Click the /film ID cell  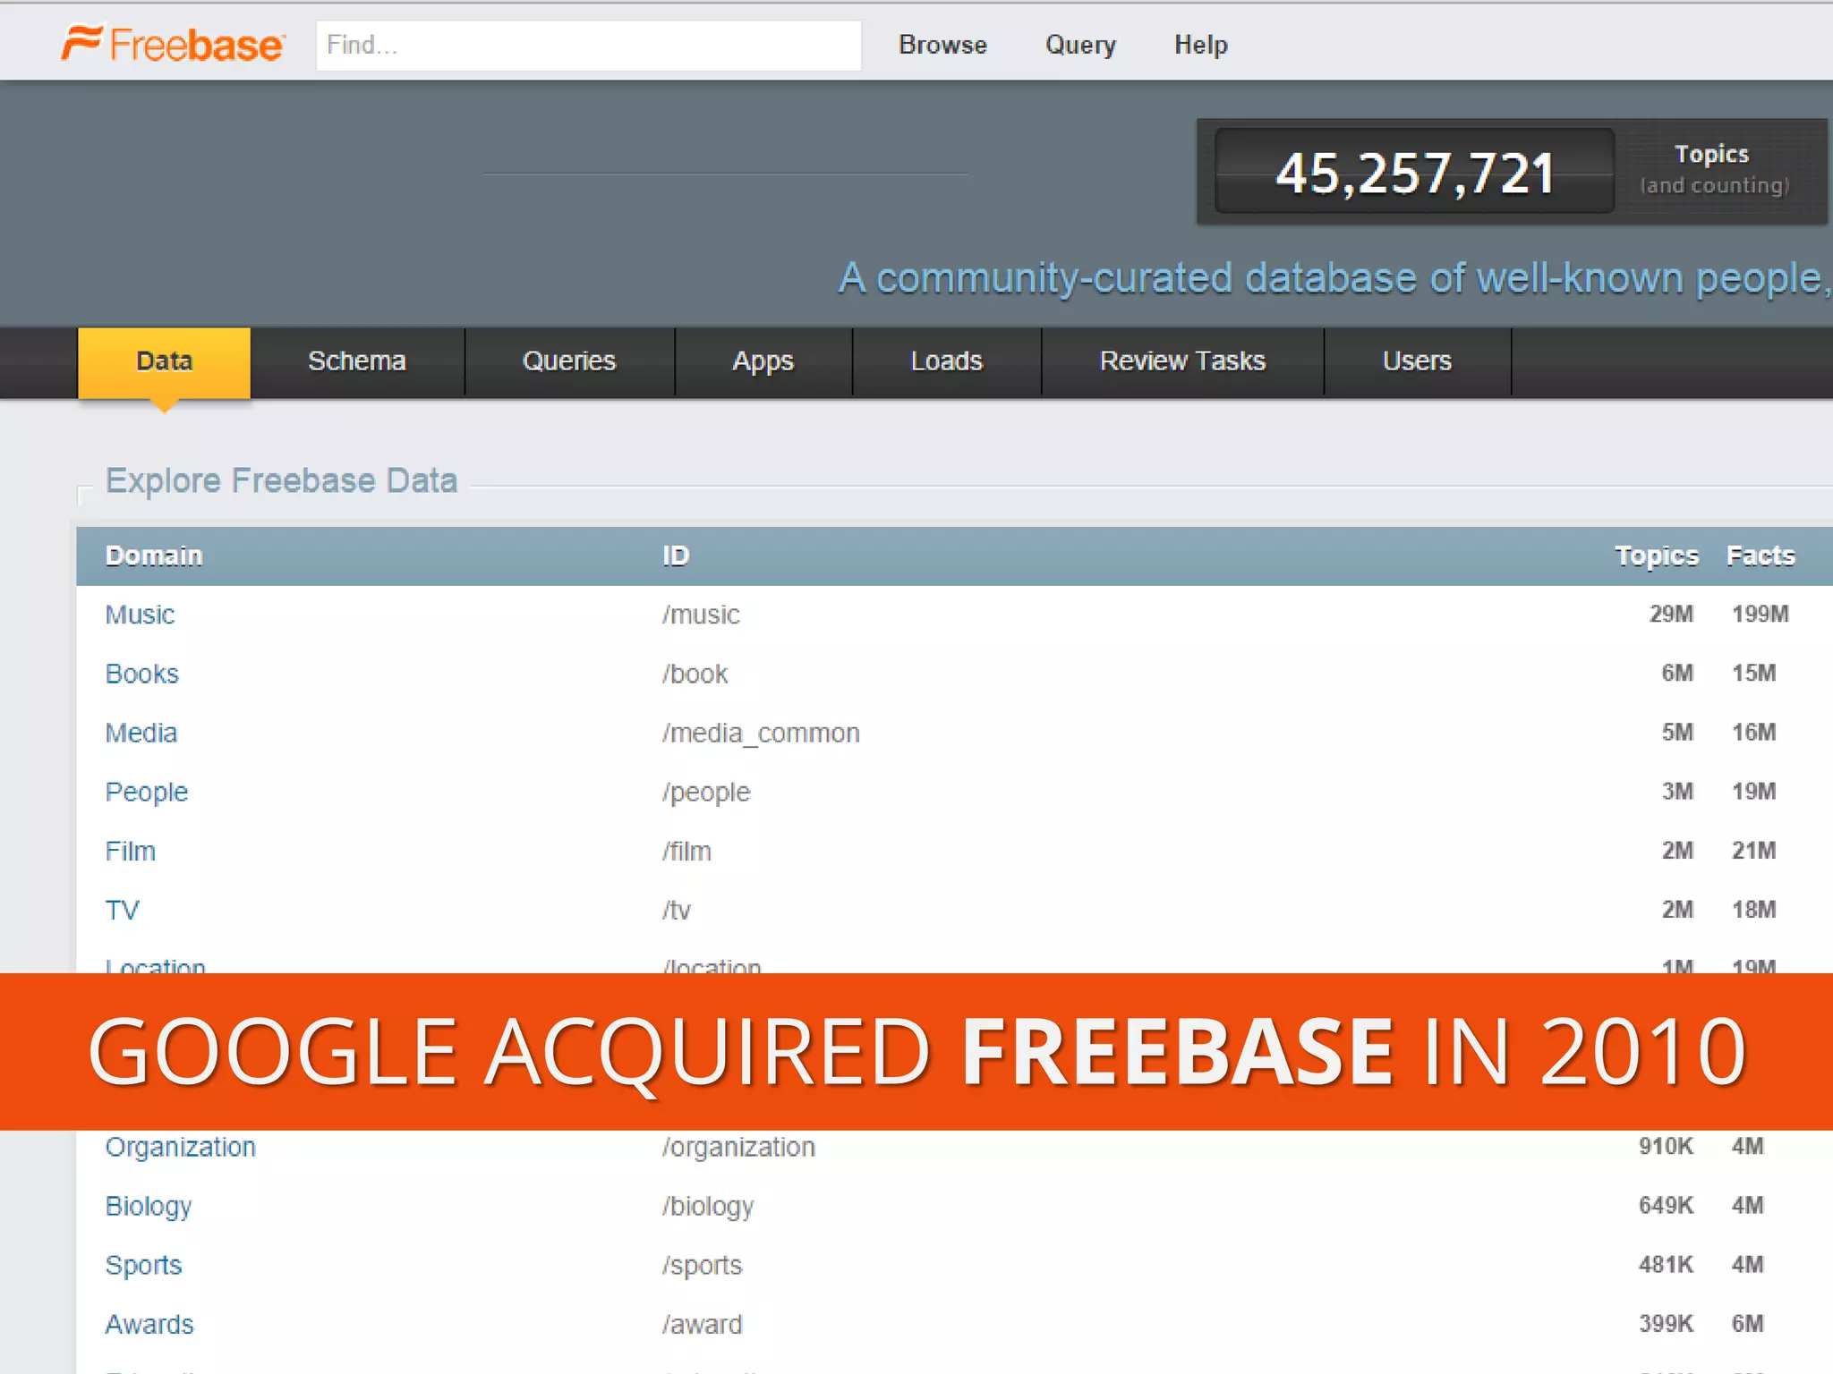[686, 851]
